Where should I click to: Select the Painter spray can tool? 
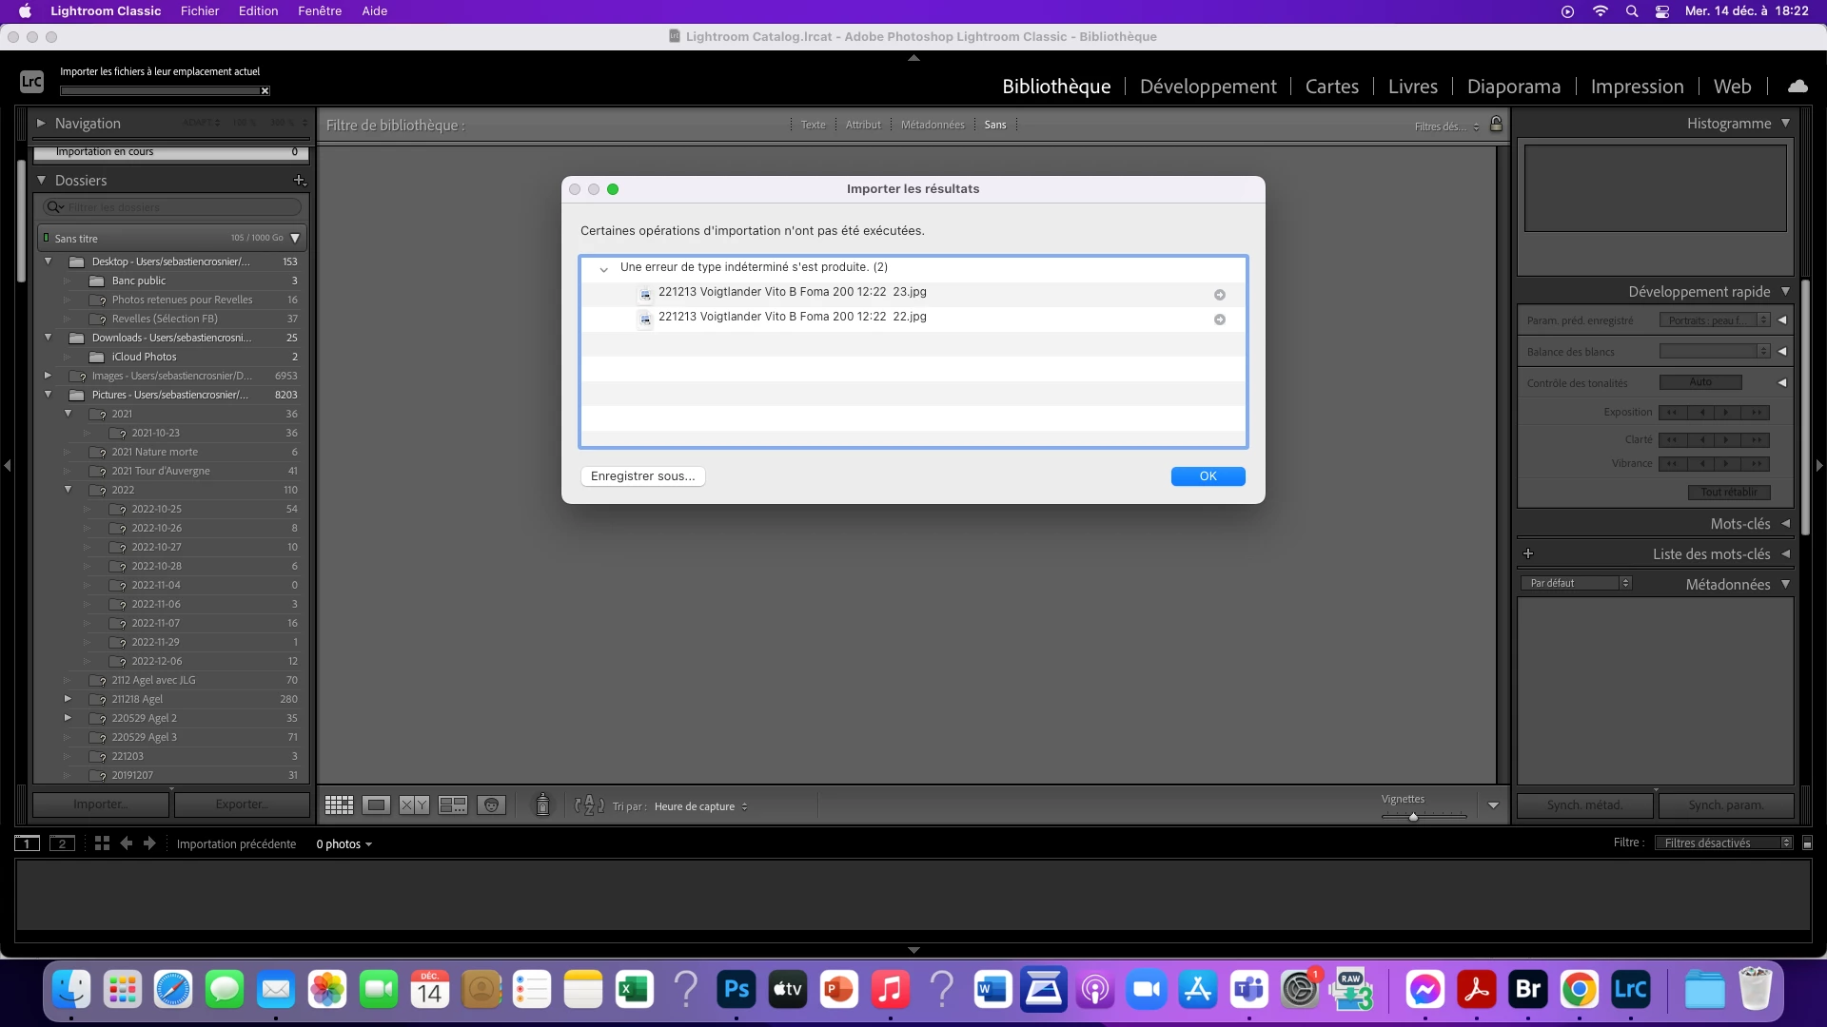pos(542,805)
